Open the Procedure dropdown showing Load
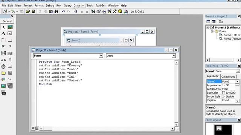Viewport: 241px width, 135px height. pos(174,56)
